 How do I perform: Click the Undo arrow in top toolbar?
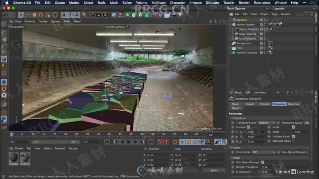coord(5,15)
